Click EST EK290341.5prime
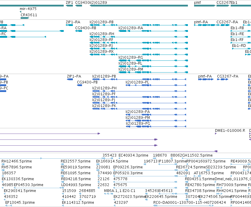Viewport: 251px width, 207px height. (x=20, y=191)
